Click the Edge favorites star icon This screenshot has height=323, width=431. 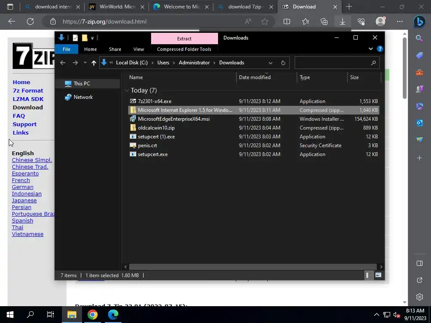[x=265, y=21]
